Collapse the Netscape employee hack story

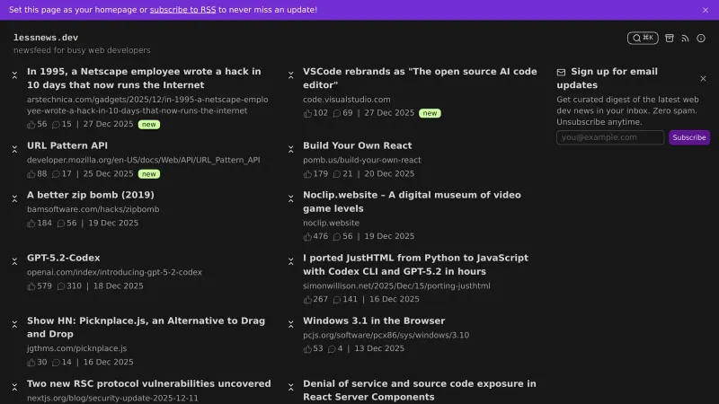coord(14,75)
